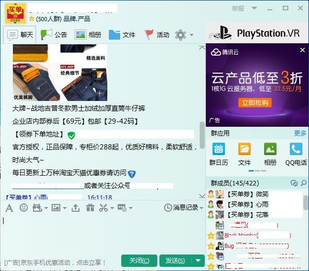Open the 活动 tab
Viewport: 309px width, 271px height.
(157, 35)
